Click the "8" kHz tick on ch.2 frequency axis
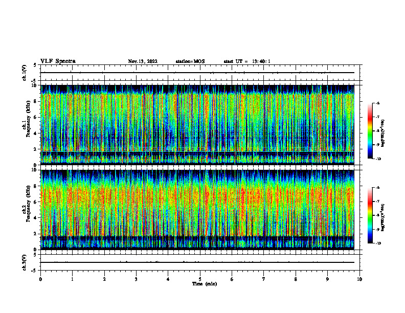This screenshot has width=405, height=313. (x=36, y=186)
